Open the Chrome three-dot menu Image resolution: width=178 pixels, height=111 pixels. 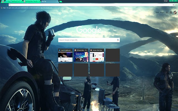tap(176, 5)
